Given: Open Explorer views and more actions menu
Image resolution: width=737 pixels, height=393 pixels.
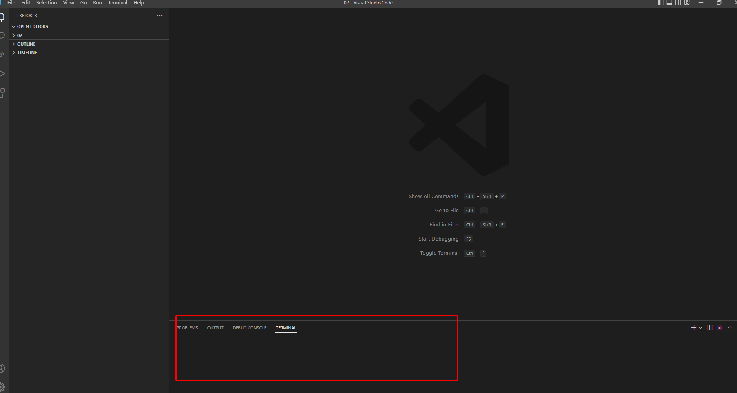Looking at the screenshot, I should point(159,15).
